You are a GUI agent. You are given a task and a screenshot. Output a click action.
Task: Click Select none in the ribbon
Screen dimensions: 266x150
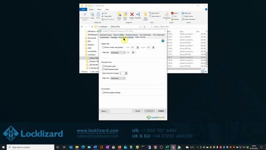pos(187,16)
